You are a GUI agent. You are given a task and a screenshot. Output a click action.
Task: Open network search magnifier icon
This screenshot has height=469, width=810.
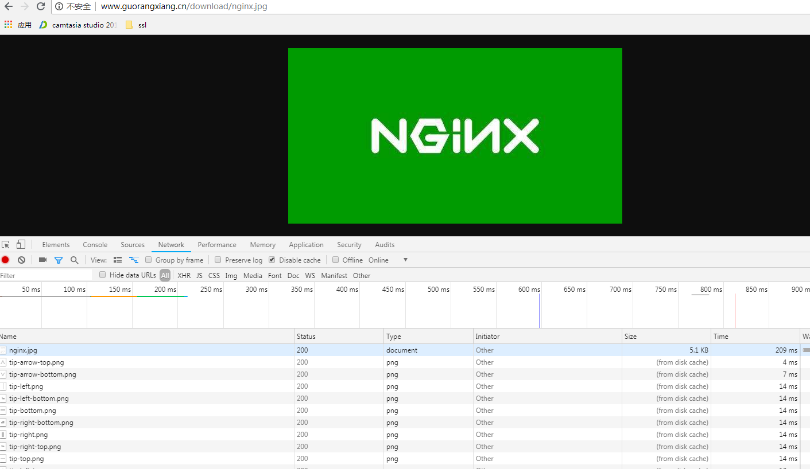pos(74,260)
